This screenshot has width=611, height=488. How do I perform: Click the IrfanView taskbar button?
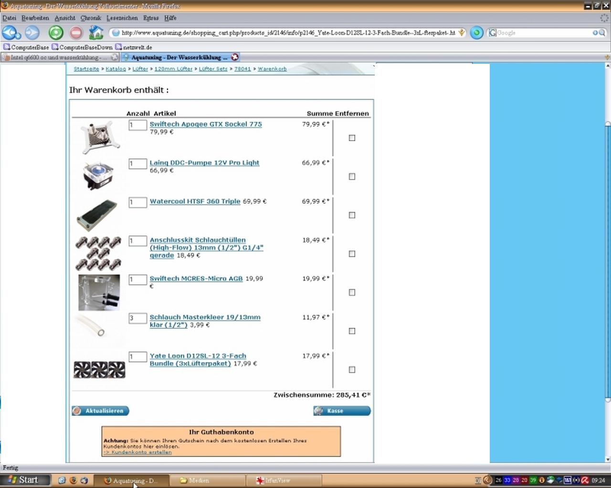pos(284,480)
